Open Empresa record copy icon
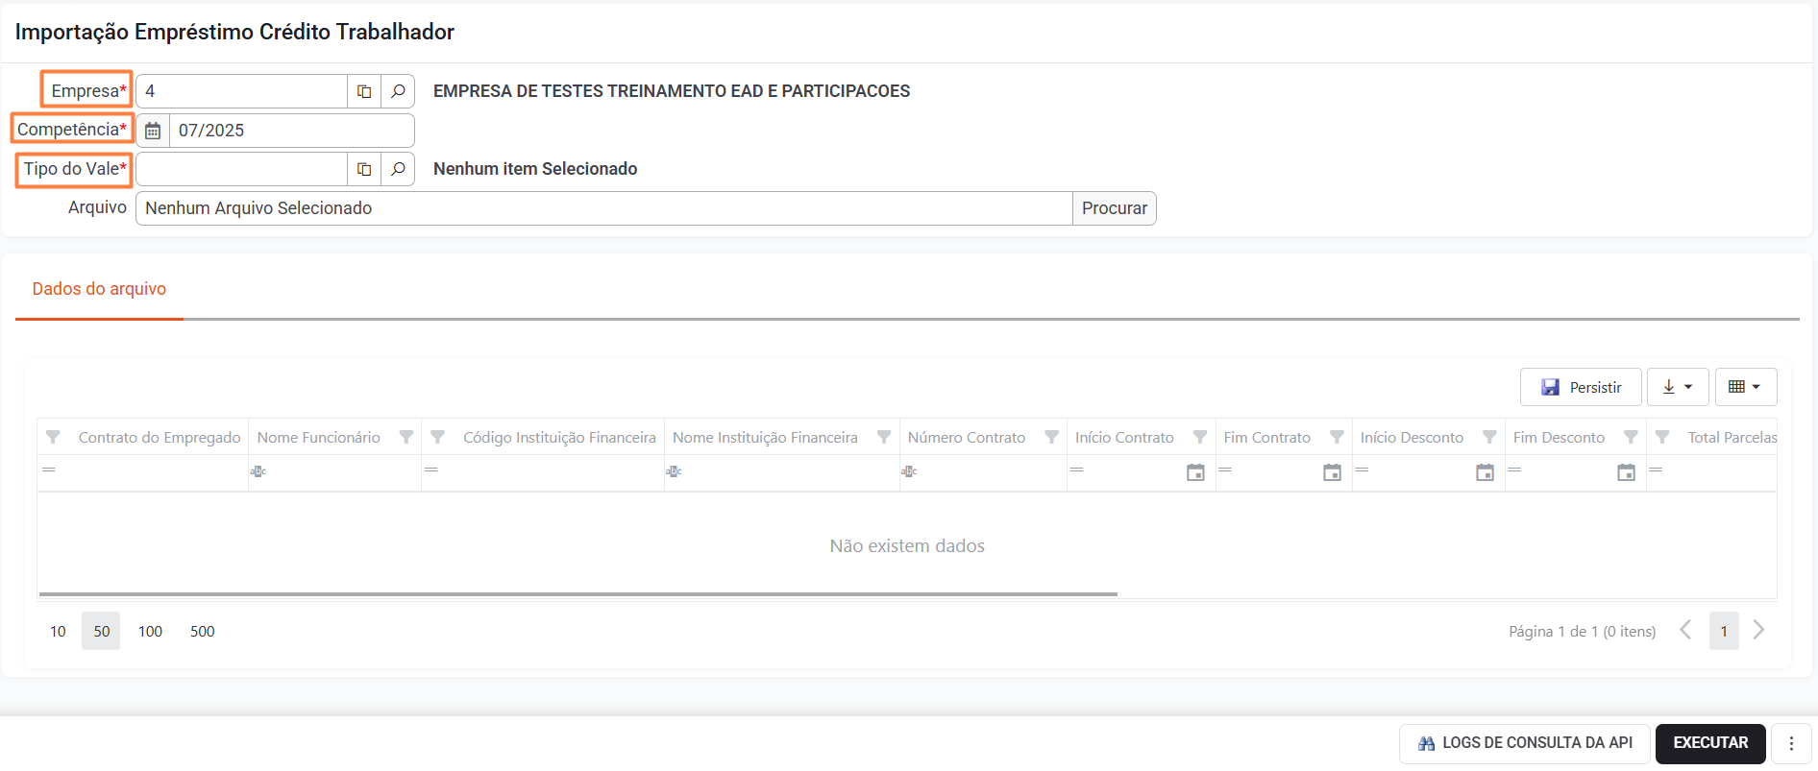This screenshot has width=1818, height=771. click(x=364, y=91)
